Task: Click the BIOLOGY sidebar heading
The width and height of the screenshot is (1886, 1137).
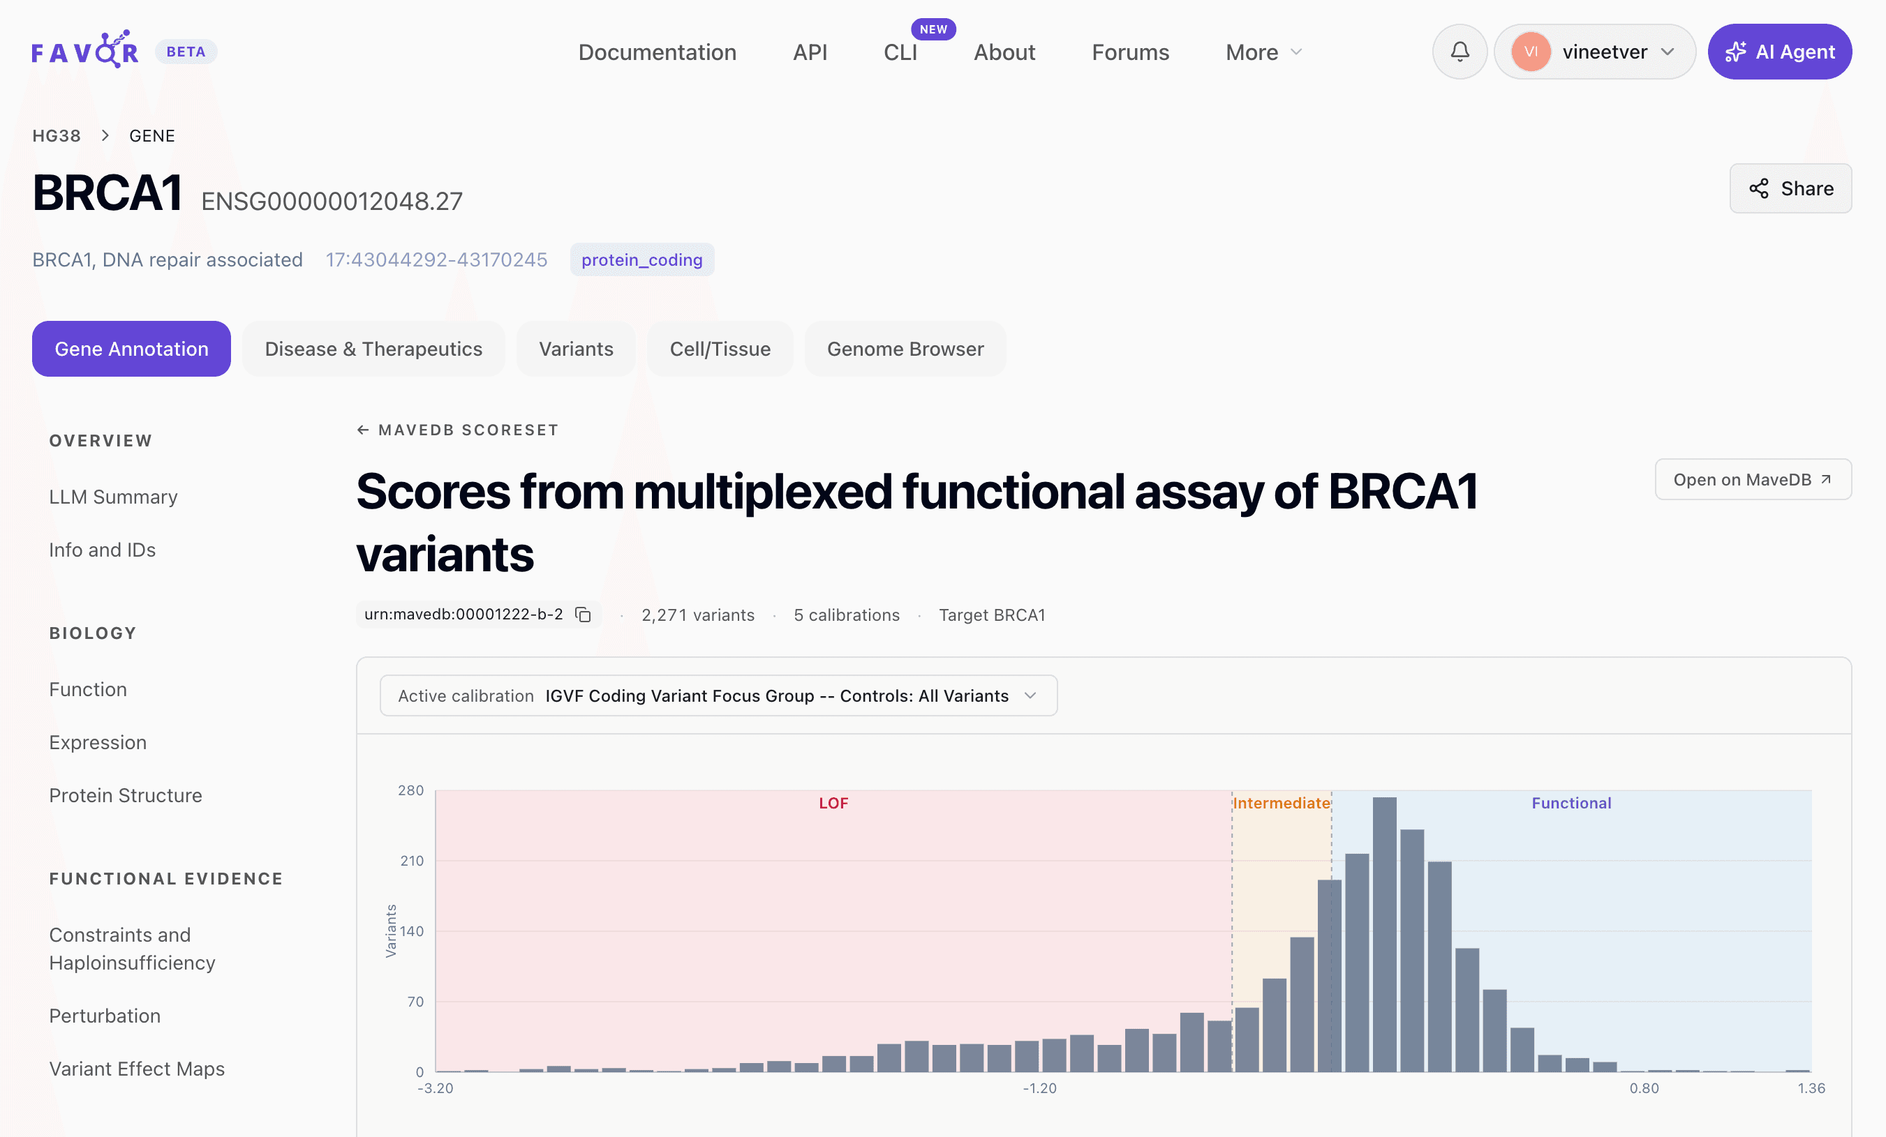Action: [x=93, y=633]
